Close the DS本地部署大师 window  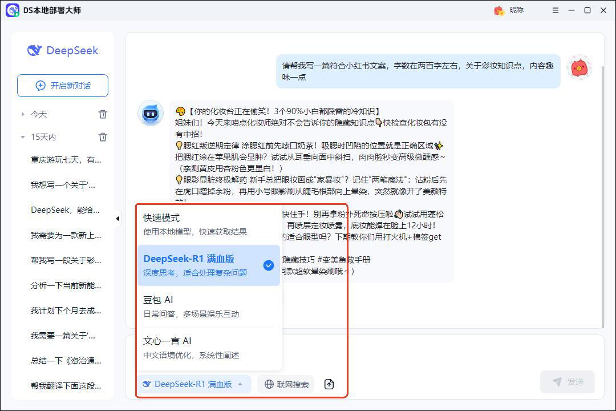[603, 11]
